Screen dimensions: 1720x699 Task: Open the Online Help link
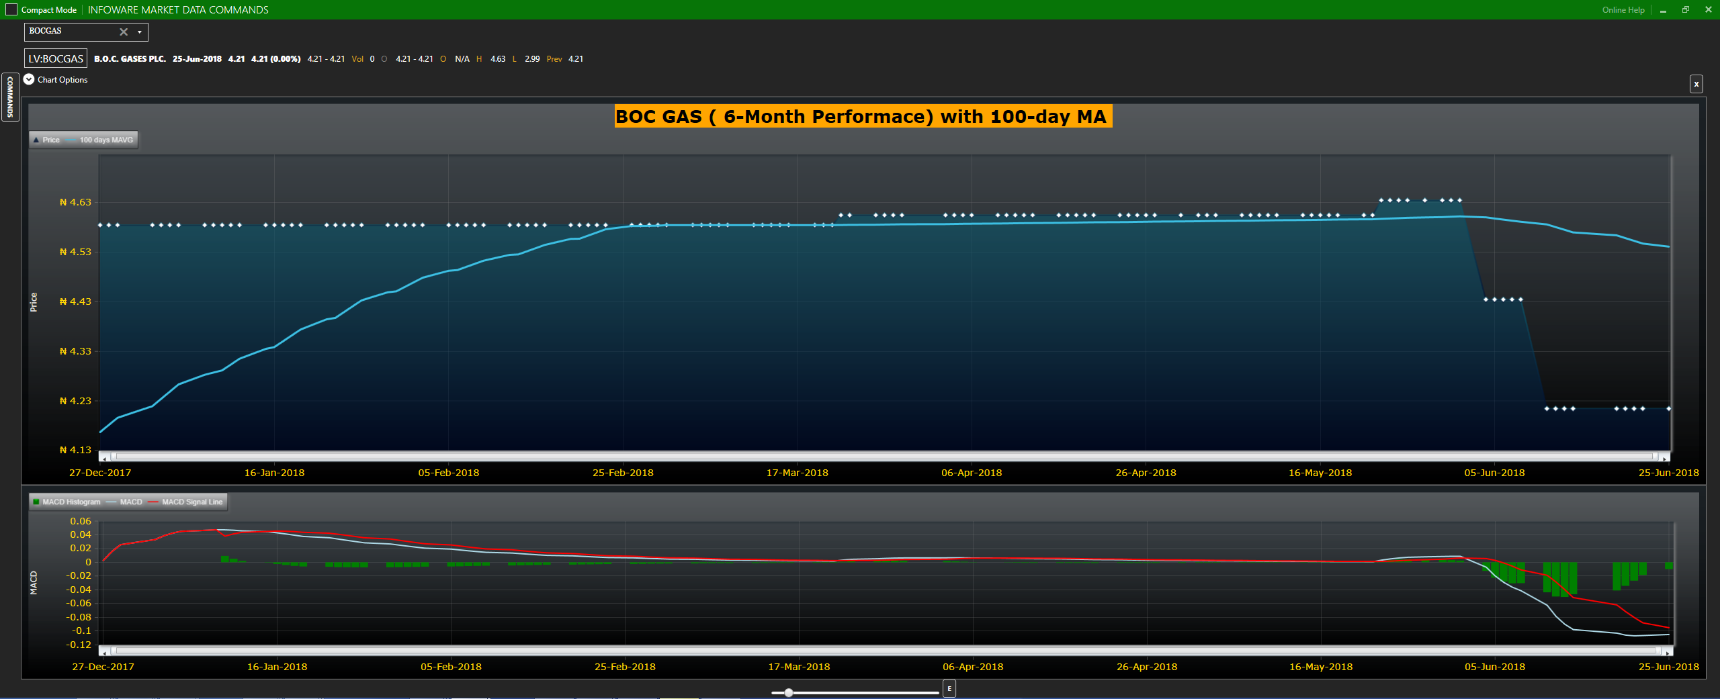click(1623, 10)
